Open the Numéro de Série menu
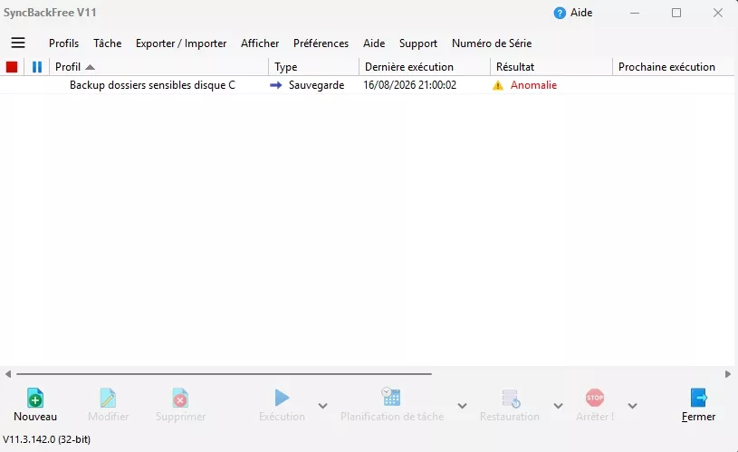Screen dimensions: 738x452 492,43
